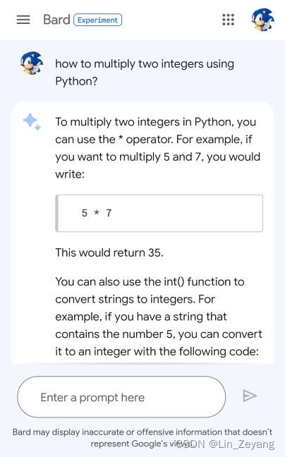The height and width of the screenshot is (457, 285).
Task: Click the word 'write:' above the code box
Action: coord(70,174)
